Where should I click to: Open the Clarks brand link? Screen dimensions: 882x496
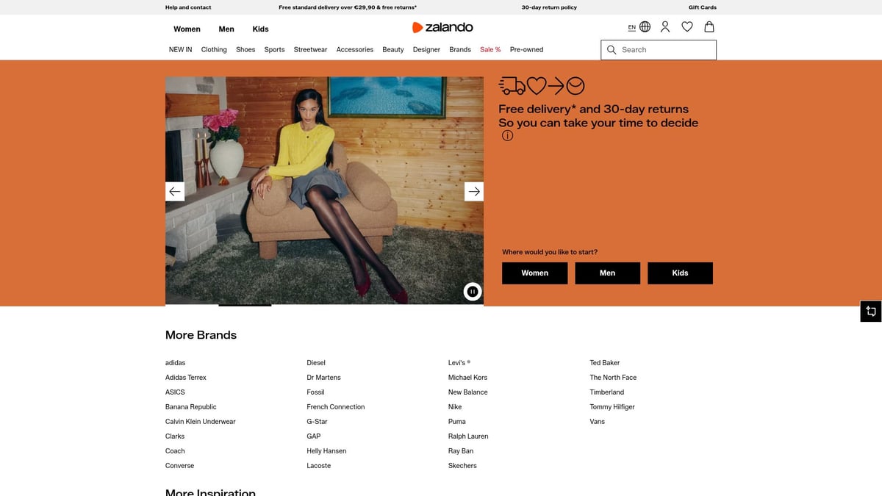pyautogui.click(x=175, y=436)
